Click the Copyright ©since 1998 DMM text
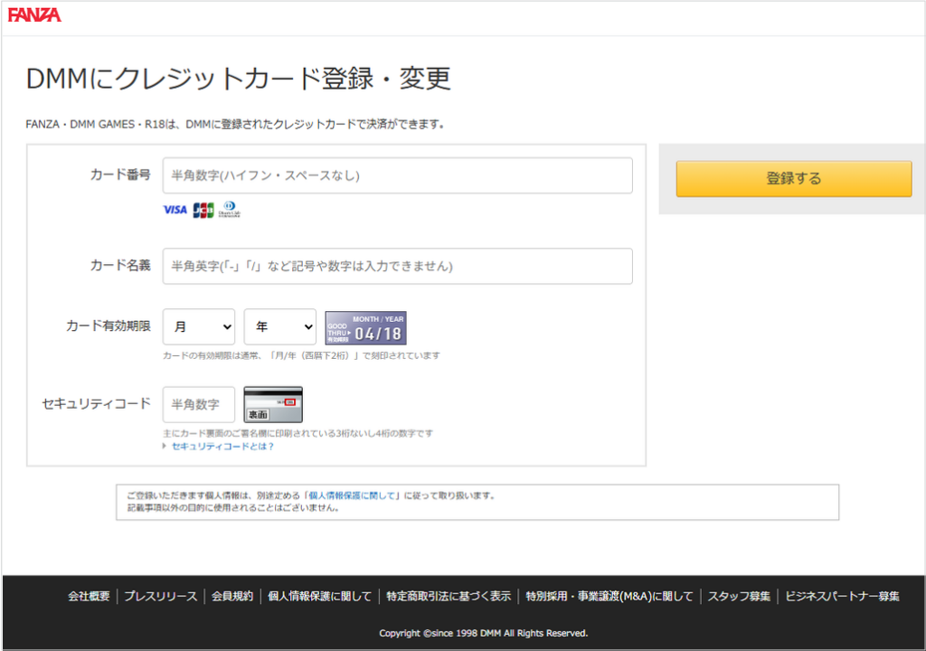The width and height of the screenshot is (926, 651). [483, 633]
